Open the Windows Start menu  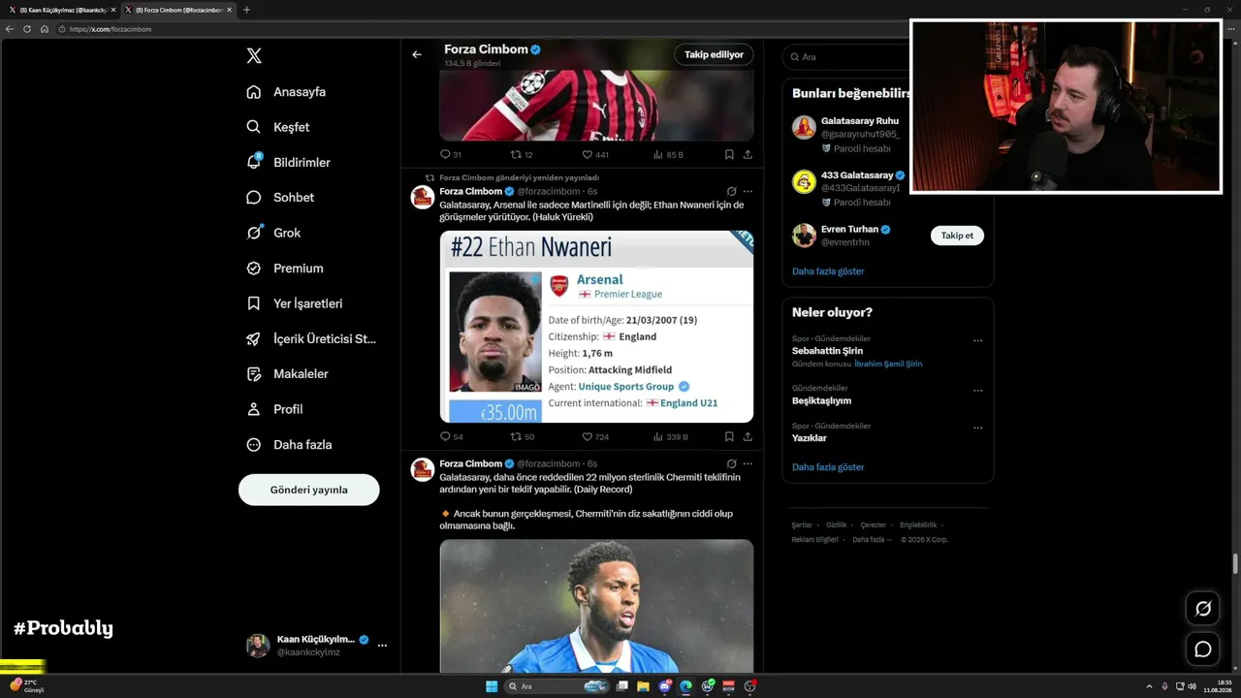[492, 686]
